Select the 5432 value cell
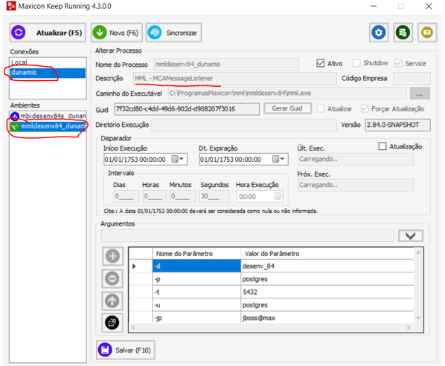 point(327,292)
